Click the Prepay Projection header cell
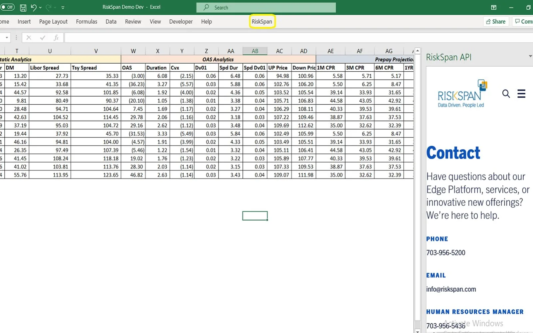 [365, 59]
